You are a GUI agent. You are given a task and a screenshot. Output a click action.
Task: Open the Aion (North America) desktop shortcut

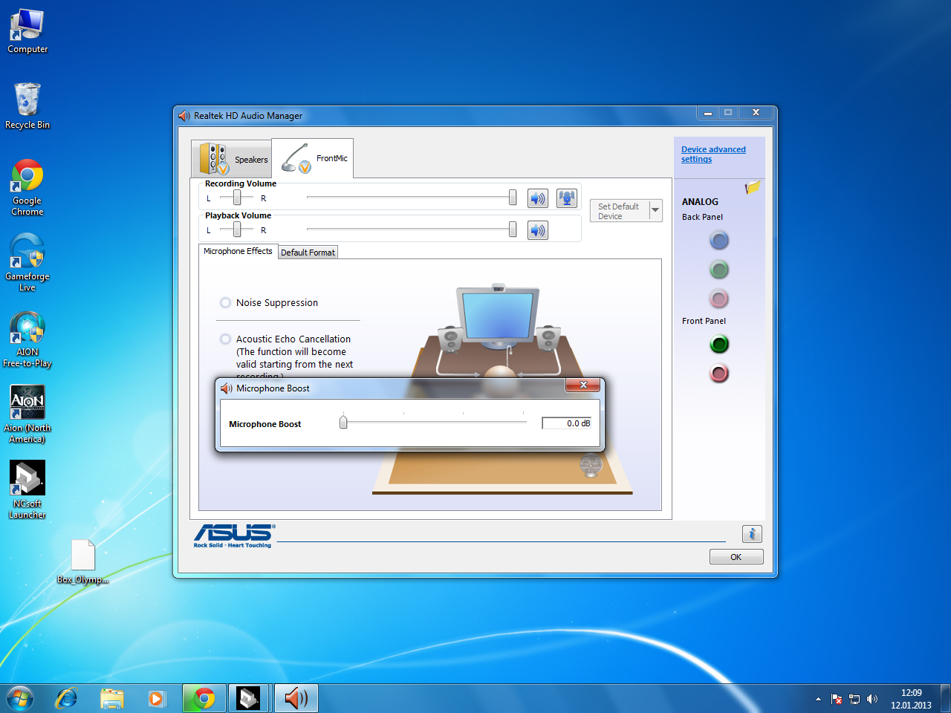pyautogui.click(x=27, y=414)
